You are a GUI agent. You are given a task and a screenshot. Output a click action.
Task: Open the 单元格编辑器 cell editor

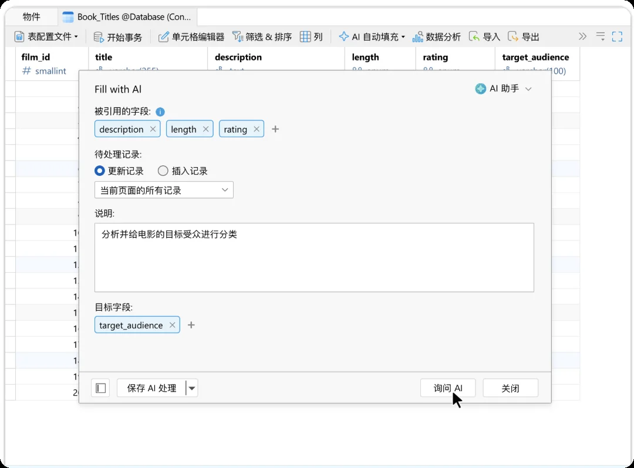click(x=191, y=37)
